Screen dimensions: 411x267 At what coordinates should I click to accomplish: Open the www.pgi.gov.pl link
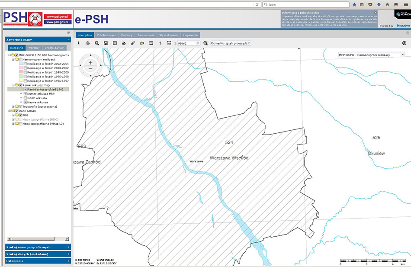point(58,16)
